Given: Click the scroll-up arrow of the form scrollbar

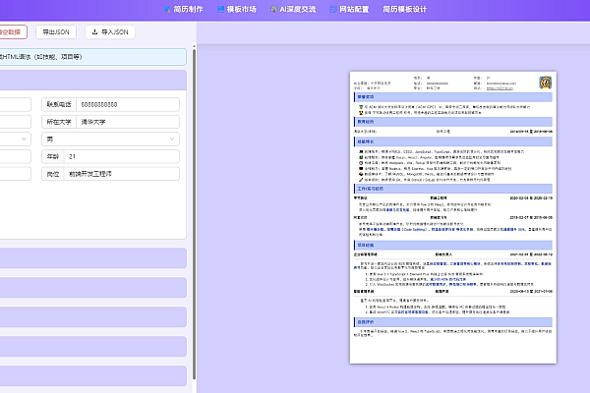Looking at the screenshot, I should point(194,46).
